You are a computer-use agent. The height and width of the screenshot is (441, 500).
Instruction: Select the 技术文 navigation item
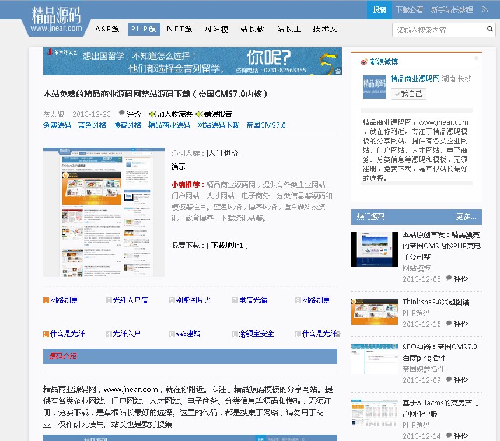click(x=325, y=29)
